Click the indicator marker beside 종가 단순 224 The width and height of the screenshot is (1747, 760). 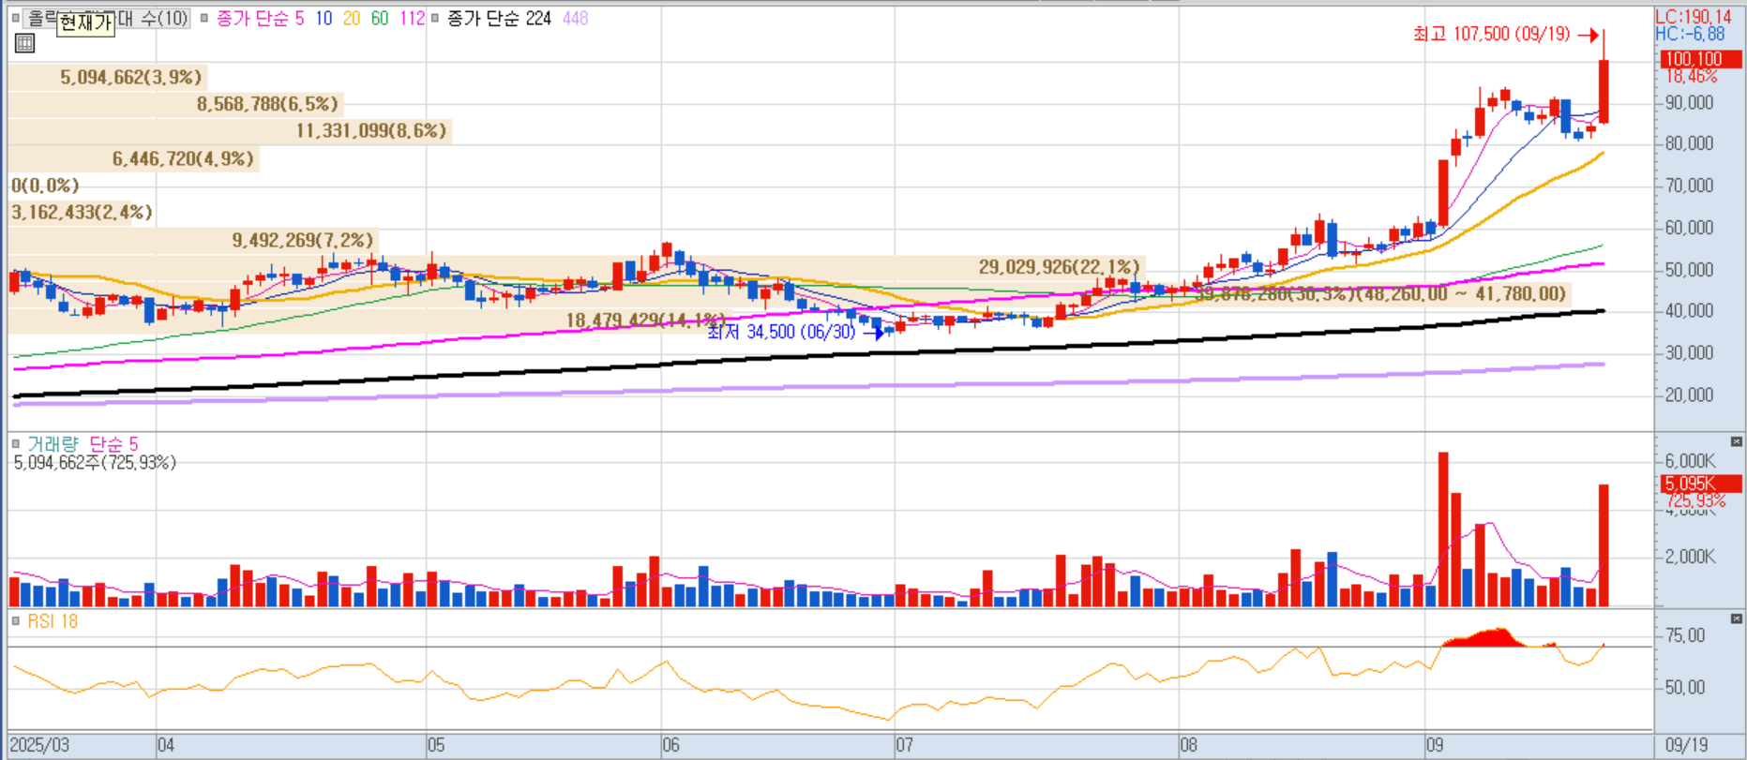tap(435, 18)
